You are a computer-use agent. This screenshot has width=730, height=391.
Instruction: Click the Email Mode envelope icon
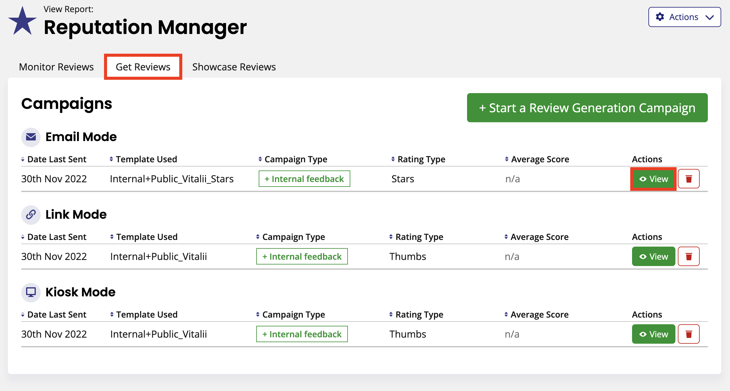click(x=31, y=137)
